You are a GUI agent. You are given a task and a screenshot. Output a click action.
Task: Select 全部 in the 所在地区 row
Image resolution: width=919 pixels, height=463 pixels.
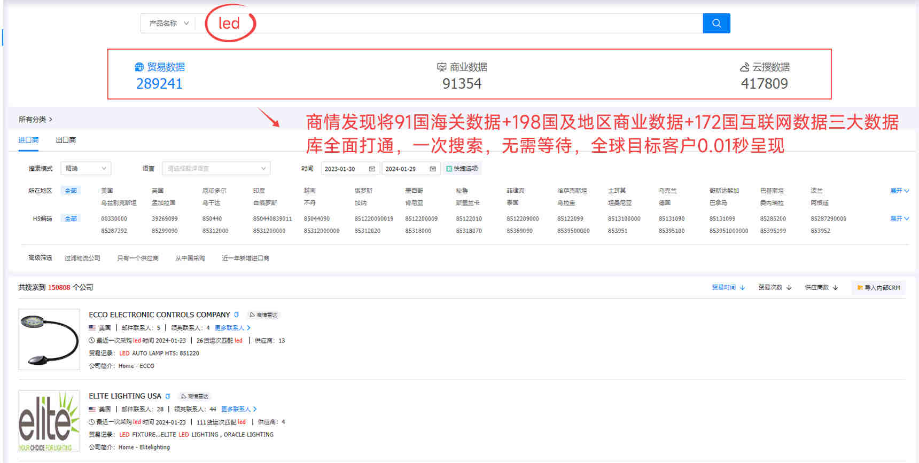click(71, 191)
